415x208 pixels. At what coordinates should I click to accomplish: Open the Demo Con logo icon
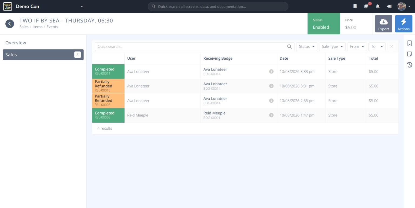(8, 6)
